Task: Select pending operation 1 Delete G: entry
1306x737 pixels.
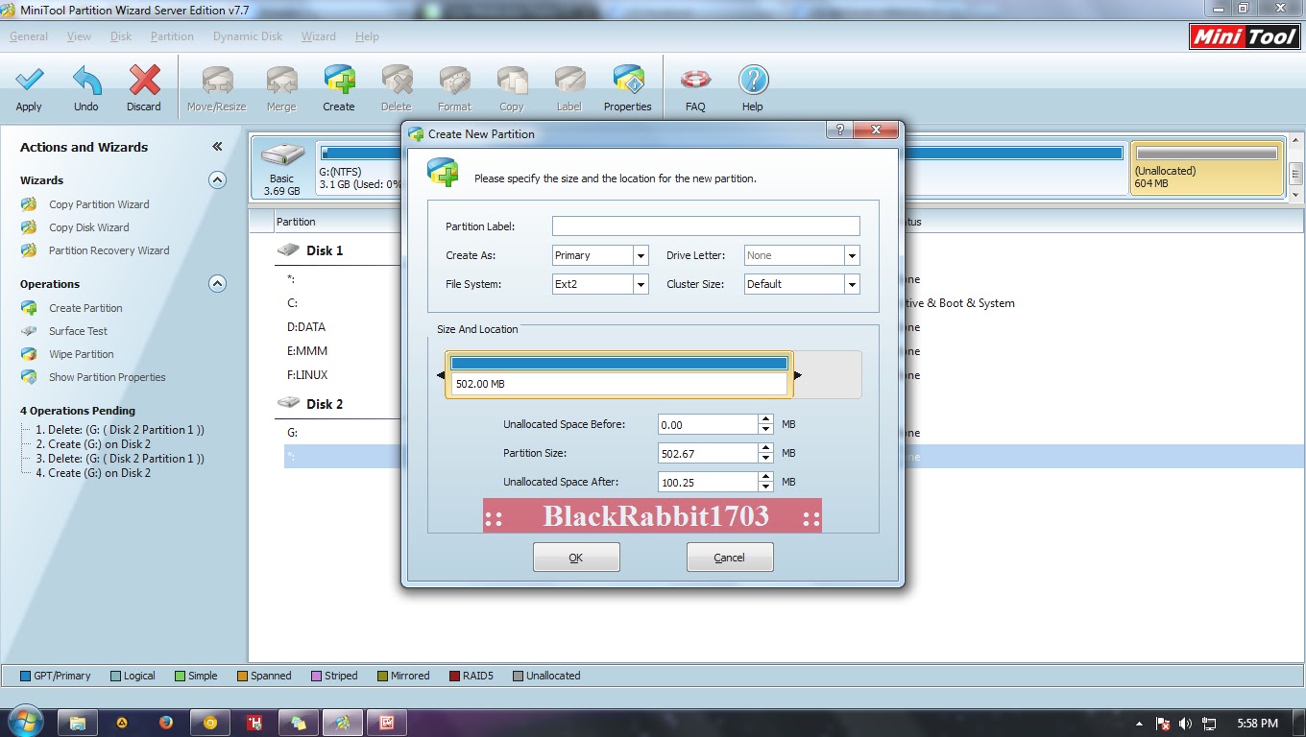Action: [120, 430]
